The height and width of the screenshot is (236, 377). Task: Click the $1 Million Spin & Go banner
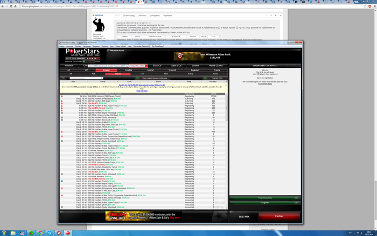tap(144, 216)
